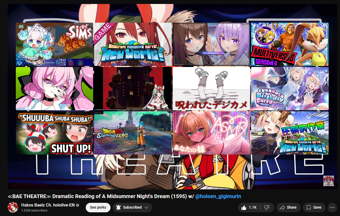Open pink-haired girl on green thumbnail
Screen dimensions: 340x216
[54, 89]
